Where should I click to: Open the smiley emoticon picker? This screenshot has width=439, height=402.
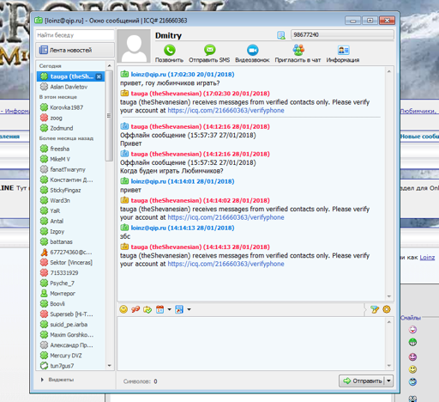point(123,309)
